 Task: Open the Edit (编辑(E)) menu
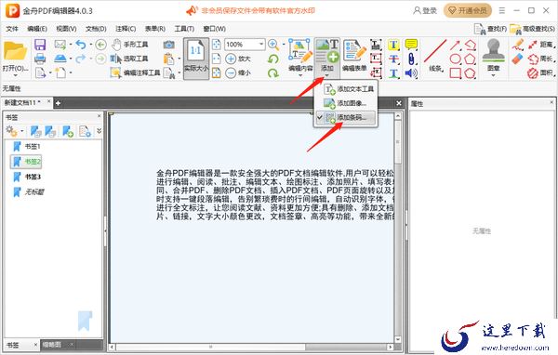click(37, 29)
